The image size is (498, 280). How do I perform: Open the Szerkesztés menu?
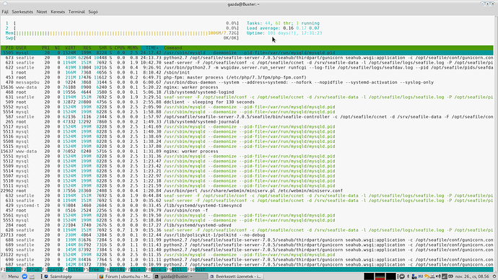(x=22, y=12)
